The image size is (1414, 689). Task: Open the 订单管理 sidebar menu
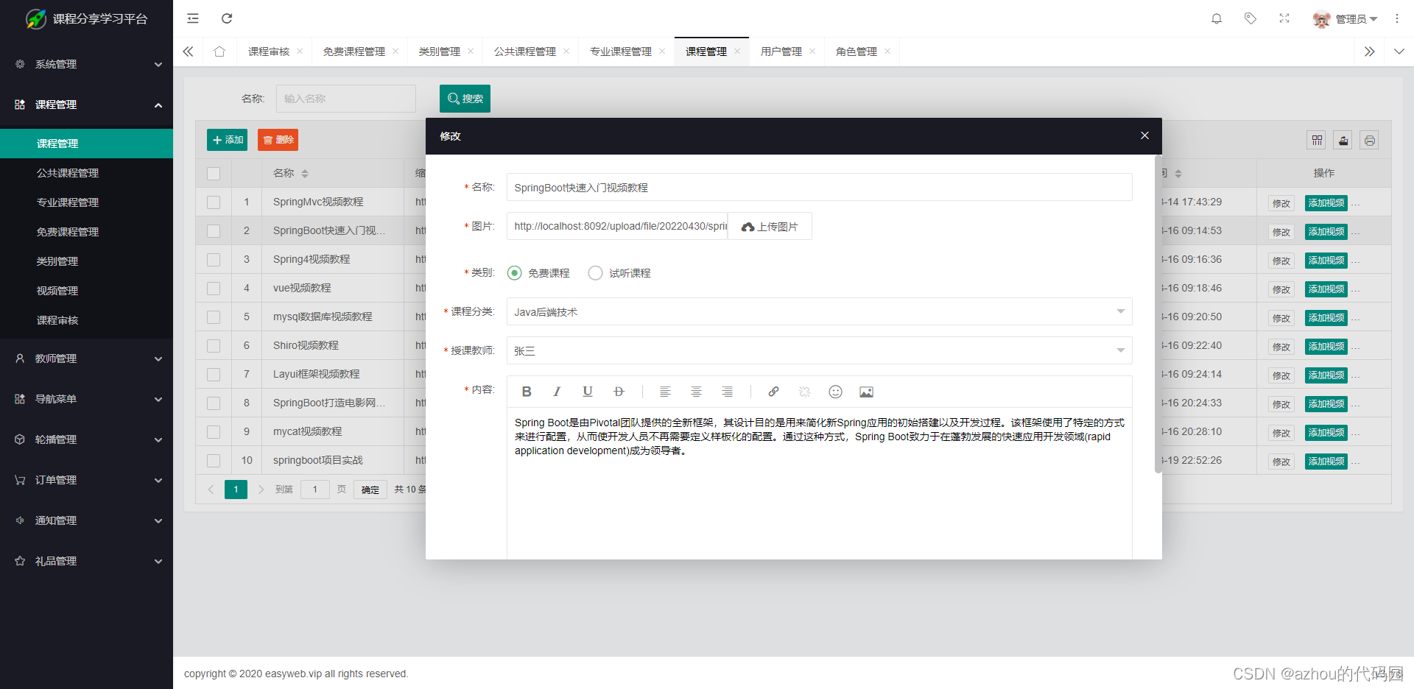[86, 480]
